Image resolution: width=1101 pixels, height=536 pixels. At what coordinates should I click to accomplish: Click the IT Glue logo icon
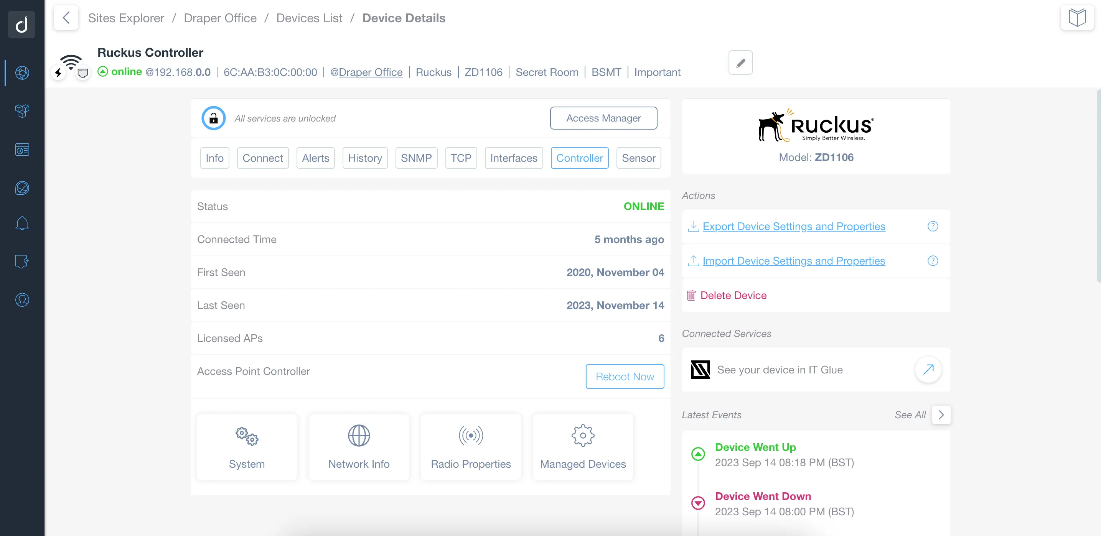pos(700,370)
